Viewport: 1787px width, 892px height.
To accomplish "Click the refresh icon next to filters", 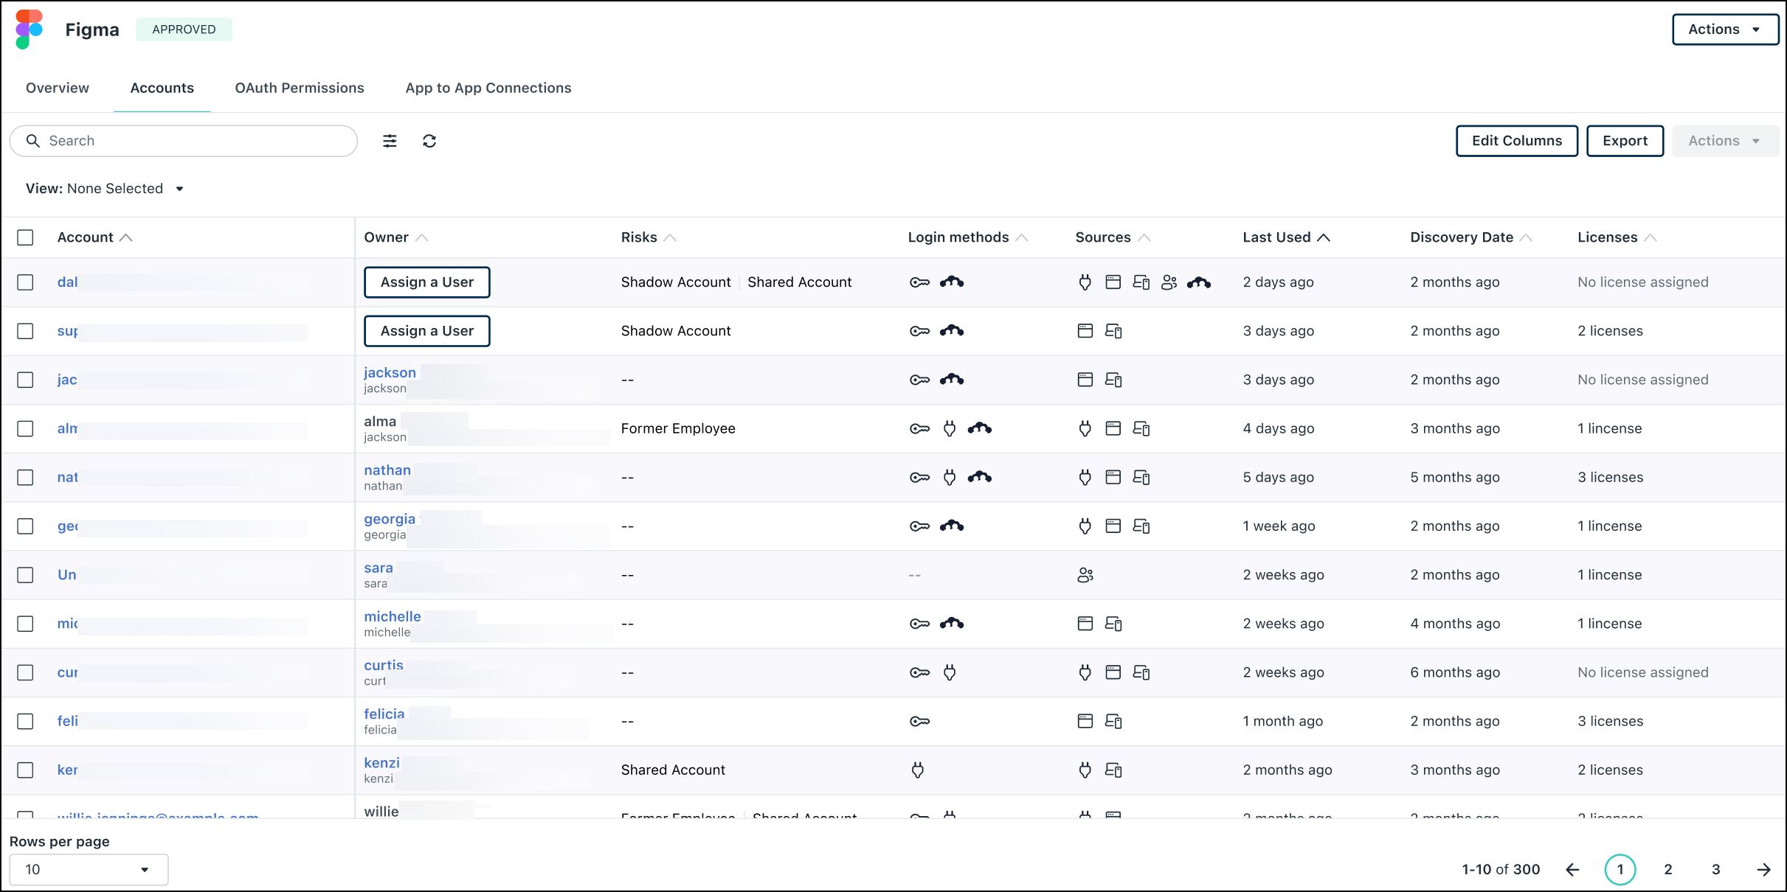I will (x=429, y=141).
